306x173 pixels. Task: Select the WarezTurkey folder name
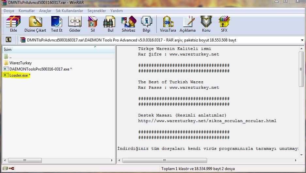[21, 63]
